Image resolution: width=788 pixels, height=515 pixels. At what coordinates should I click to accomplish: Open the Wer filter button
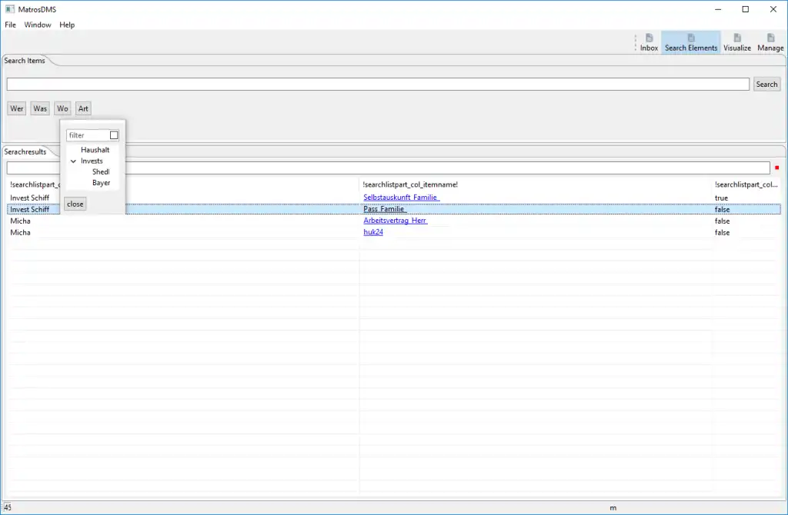17,108
